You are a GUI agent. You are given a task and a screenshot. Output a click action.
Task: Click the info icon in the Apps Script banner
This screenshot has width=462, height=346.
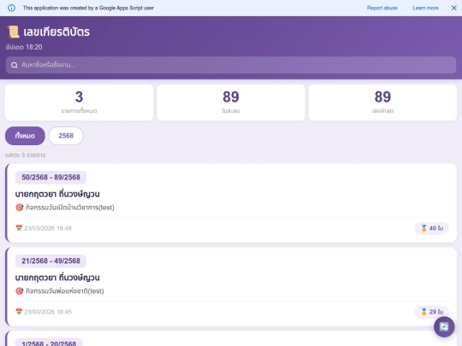point(11,8)
